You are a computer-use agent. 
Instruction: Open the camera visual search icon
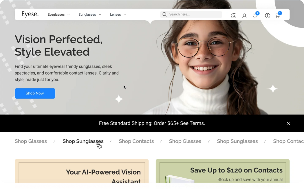pyautogui.click(x=234, y=16)
